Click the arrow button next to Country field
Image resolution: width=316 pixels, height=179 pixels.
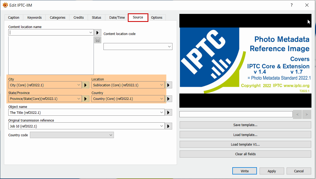[x=168, y=99]
